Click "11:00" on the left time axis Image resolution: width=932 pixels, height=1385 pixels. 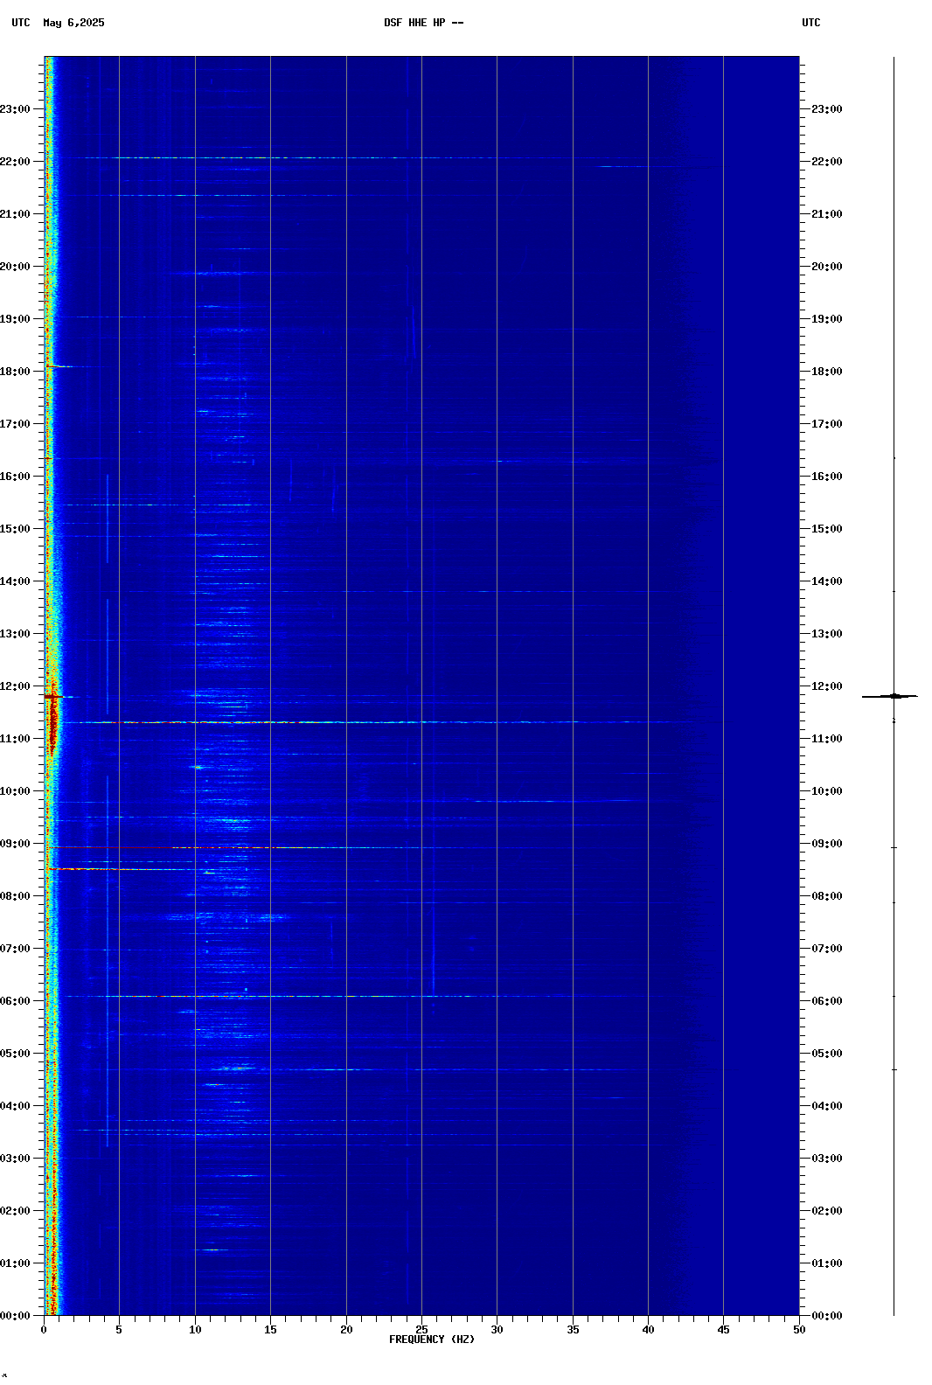pos(15,739)
